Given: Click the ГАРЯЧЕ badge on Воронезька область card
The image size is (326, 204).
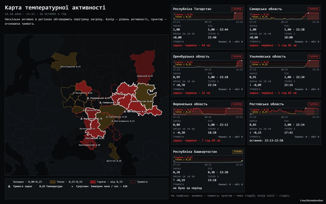Looking at the screenshot, I should pyautogui.click(x=237, y=104).
